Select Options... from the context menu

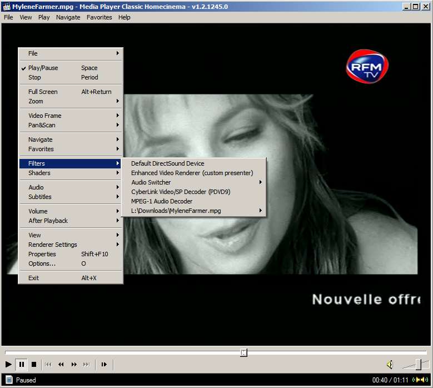click(42, 263)
